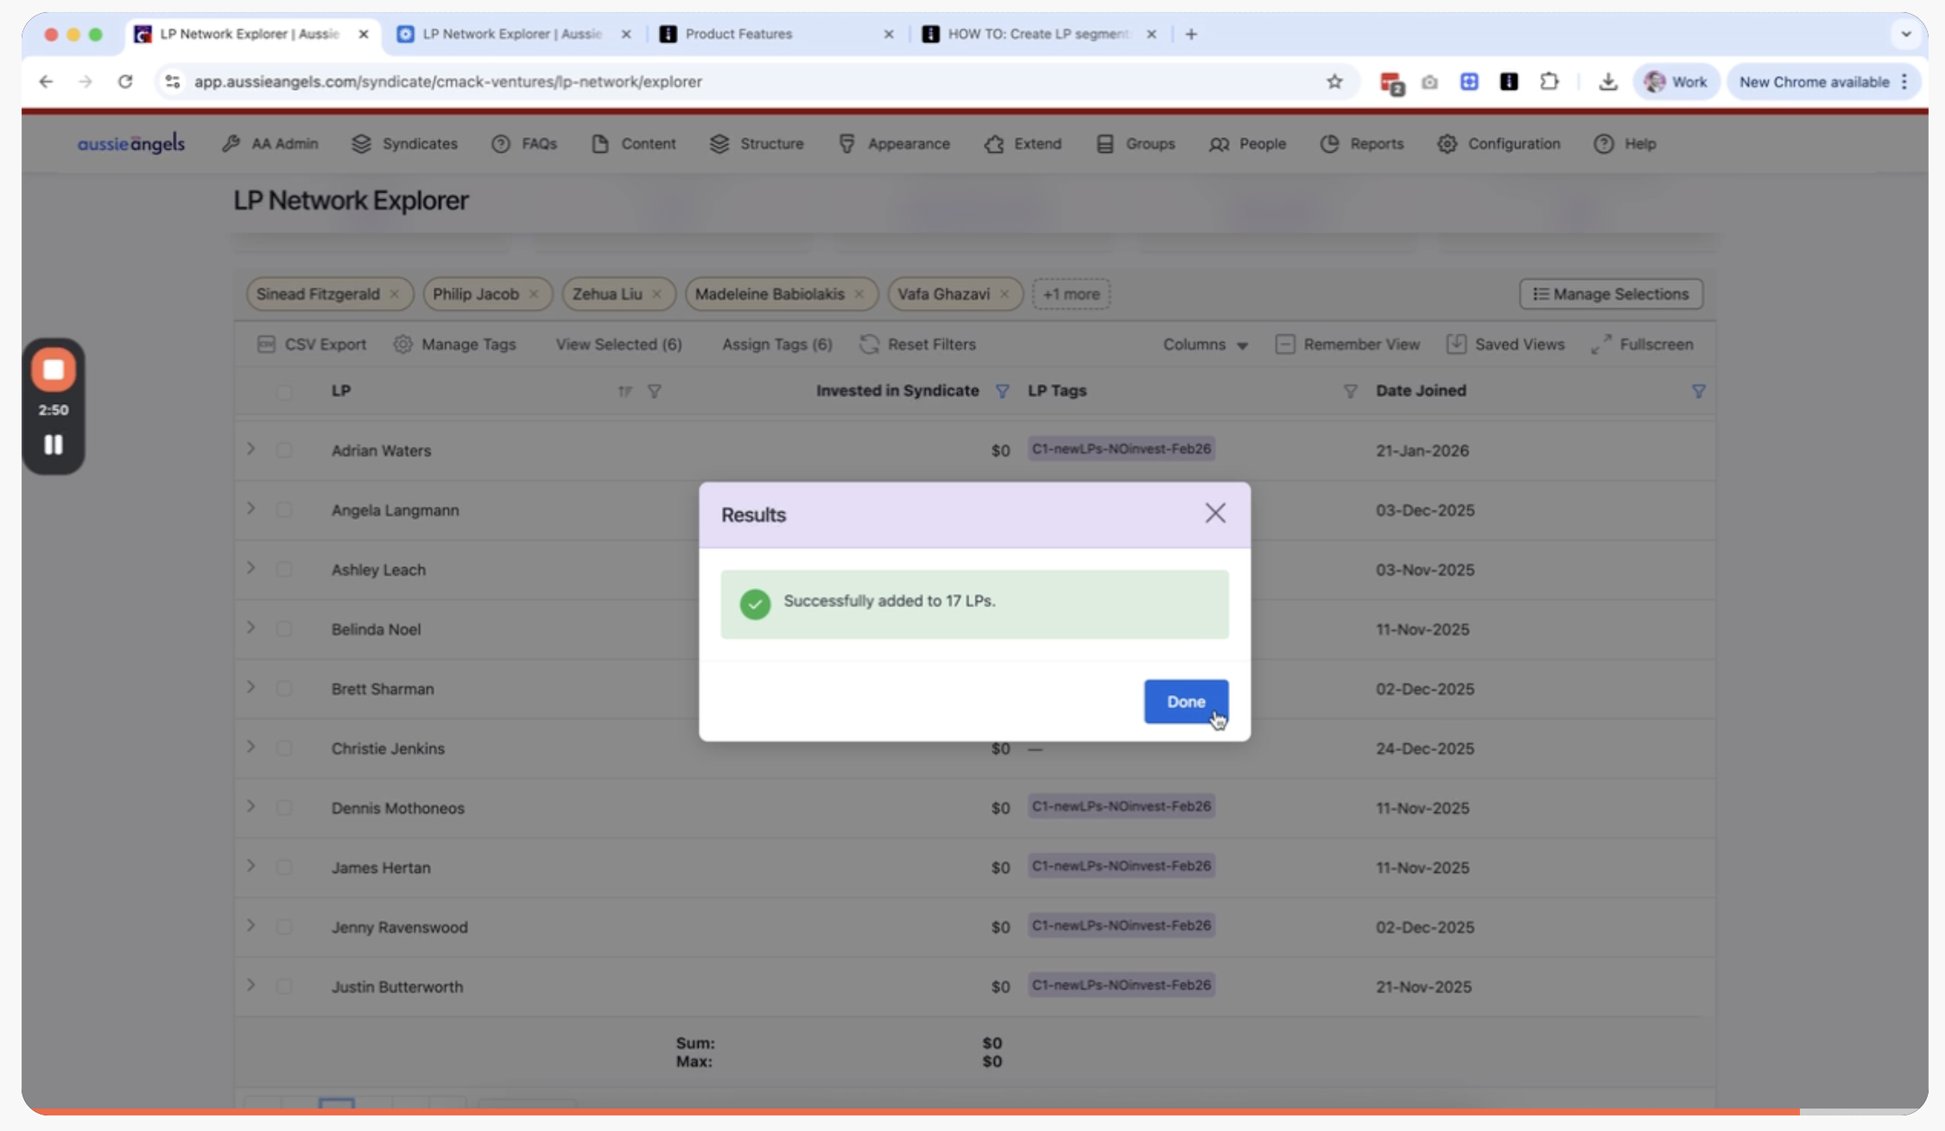
Task: Expand the Ashley Leach row
Action: coord(250,568)
